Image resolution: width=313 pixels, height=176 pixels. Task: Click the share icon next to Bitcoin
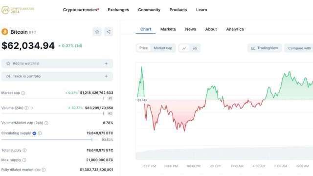point(109,32)
